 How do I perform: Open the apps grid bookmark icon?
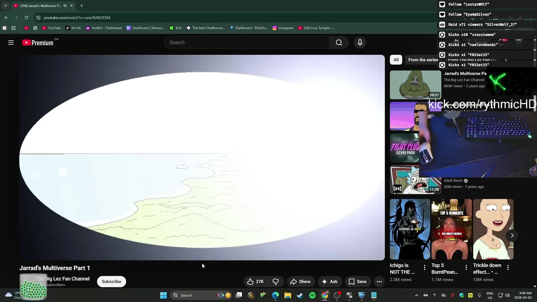(13, 28)
